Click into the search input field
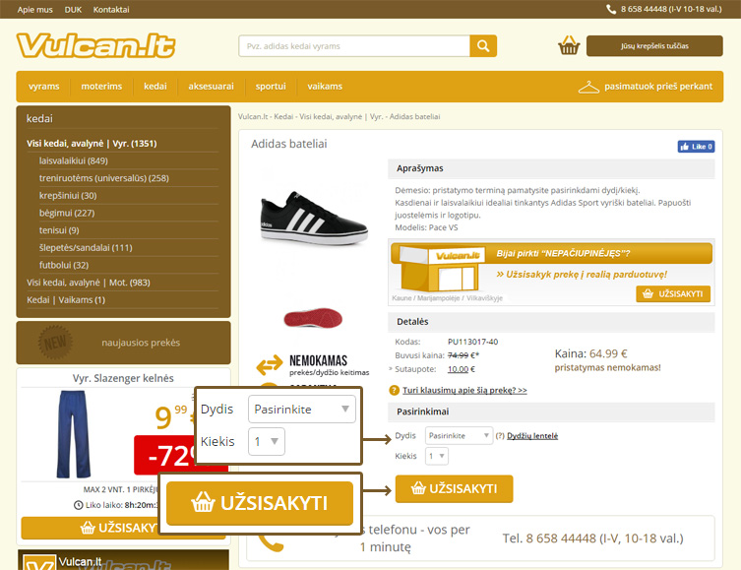The image size is (741, 570). (354, 46)
